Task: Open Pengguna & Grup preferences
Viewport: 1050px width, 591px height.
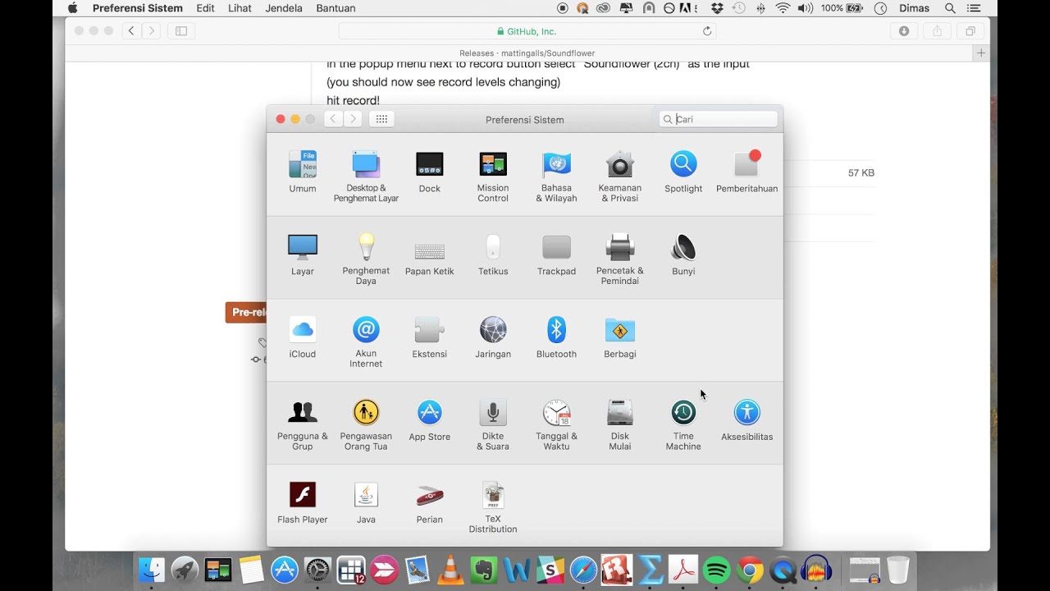Action: pyautogui.click(x=303, y=424)
